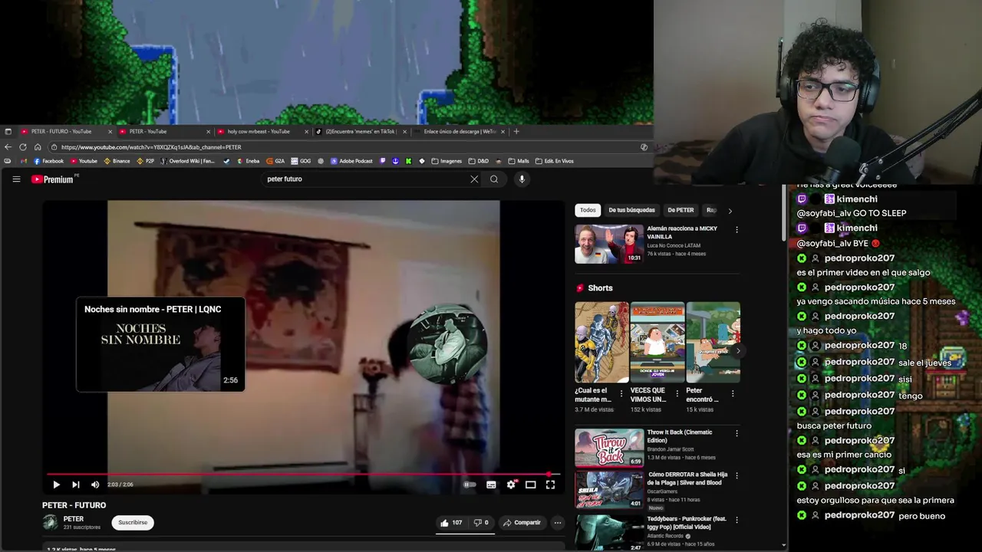Open options for Cómo DERROTAR video
982x552 pixels.
coord(736,476)
